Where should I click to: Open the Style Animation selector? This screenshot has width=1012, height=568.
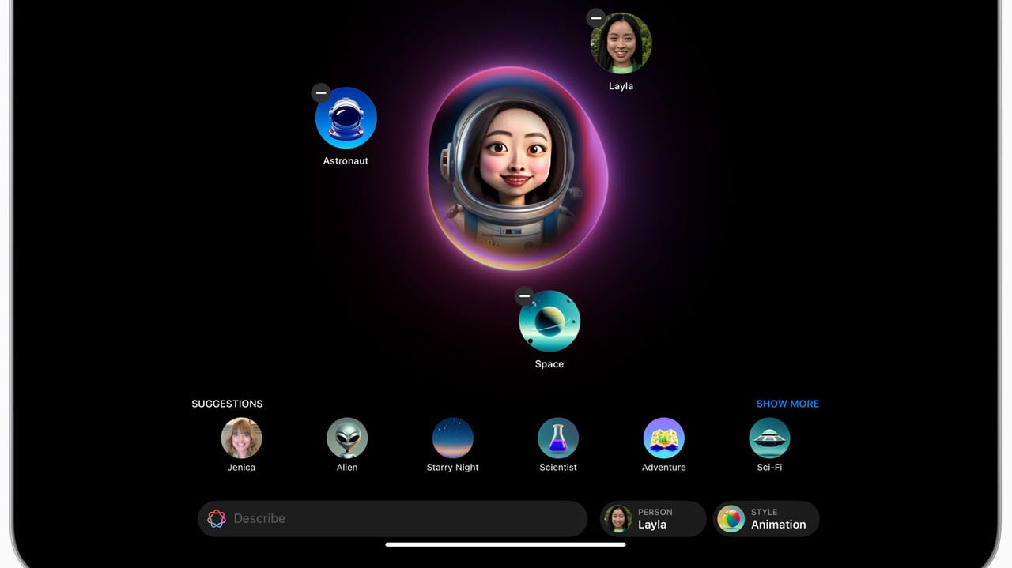click(x=766, y=518)
